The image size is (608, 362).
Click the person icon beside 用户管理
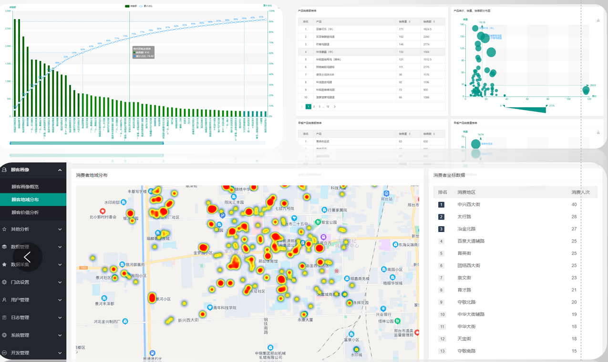click(x=4, y=300)
